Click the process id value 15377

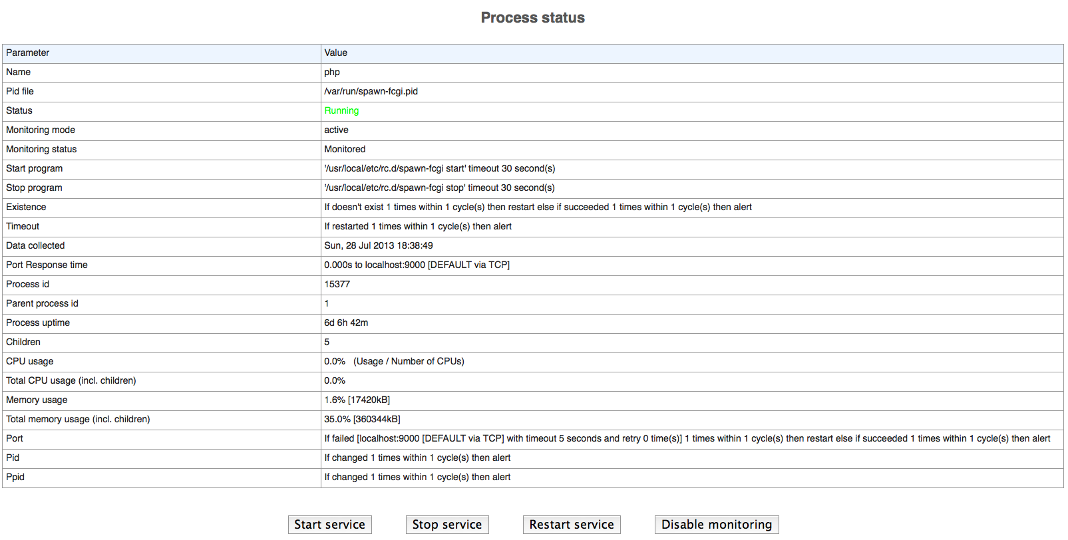click(337, 285)
